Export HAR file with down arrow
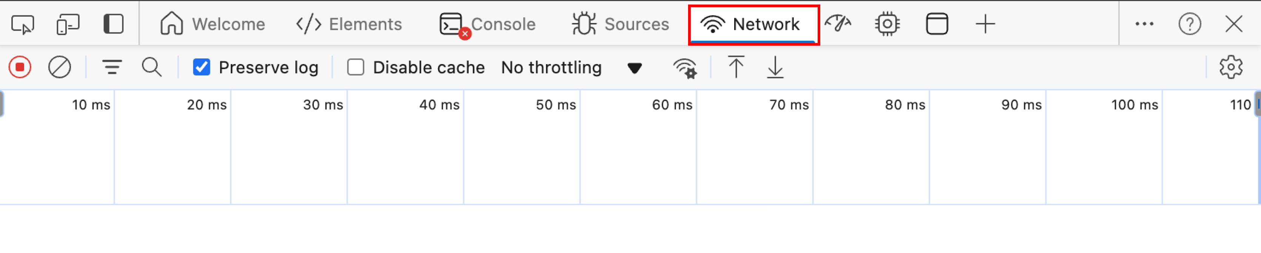Image resolution: width=1261 pixels, height=253 pixels. (x=775, y=67)
